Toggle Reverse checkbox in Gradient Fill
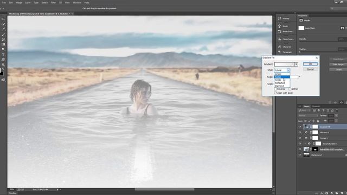This screenshot has width=347, height=195. coord(275,89)
